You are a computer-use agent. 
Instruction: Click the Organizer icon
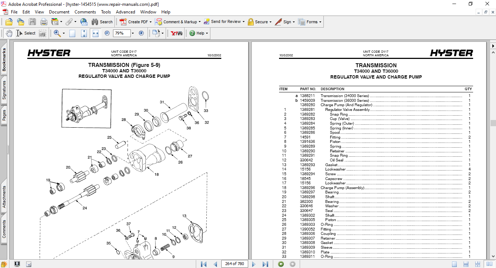coord(55,22)
